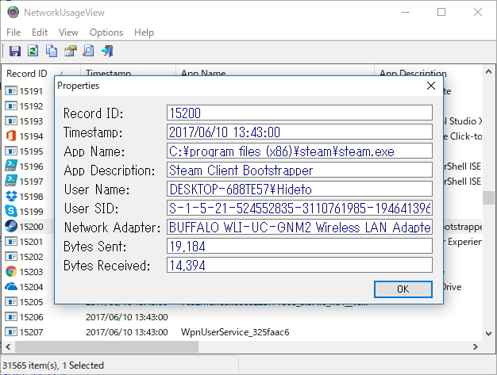Click record ID 15201 in the list
Screen dimensions: 497x375
point(31,242)
